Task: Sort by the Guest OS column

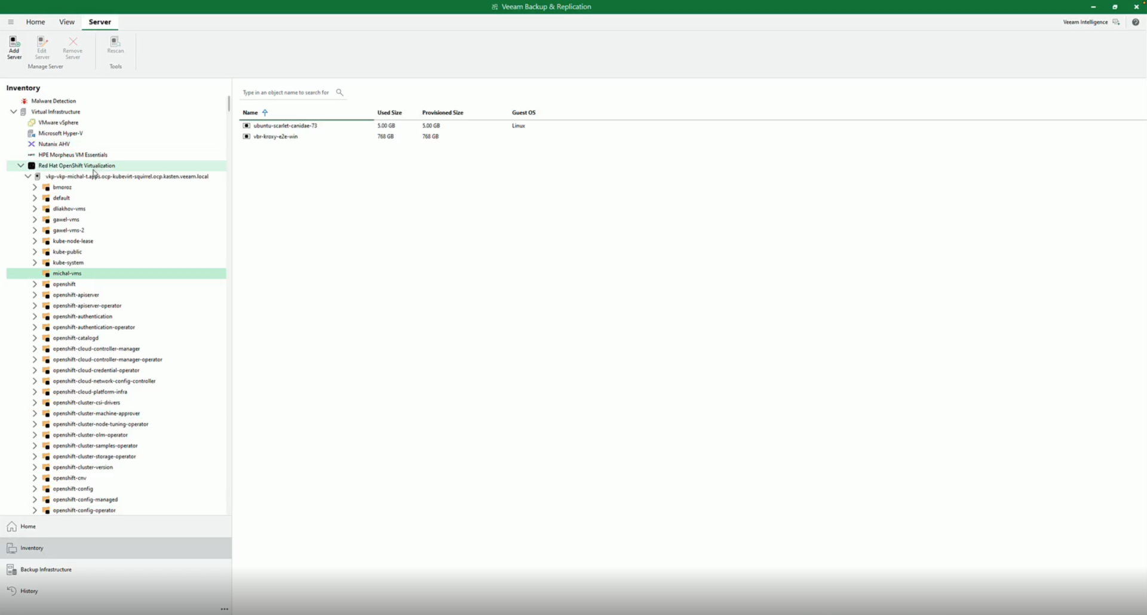Action: point(524,113)
